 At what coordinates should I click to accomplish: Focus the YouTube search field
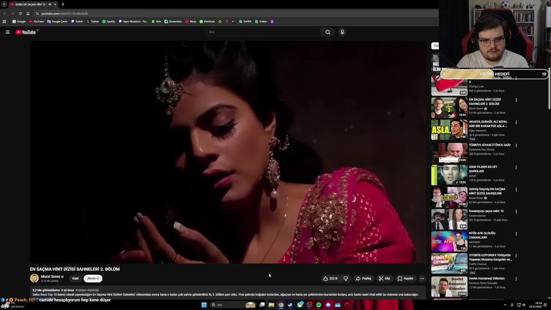[263, 32]
